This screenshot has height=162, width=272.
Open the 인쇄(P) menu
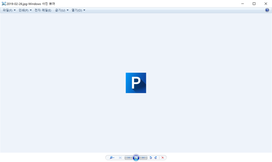point(25,10)
